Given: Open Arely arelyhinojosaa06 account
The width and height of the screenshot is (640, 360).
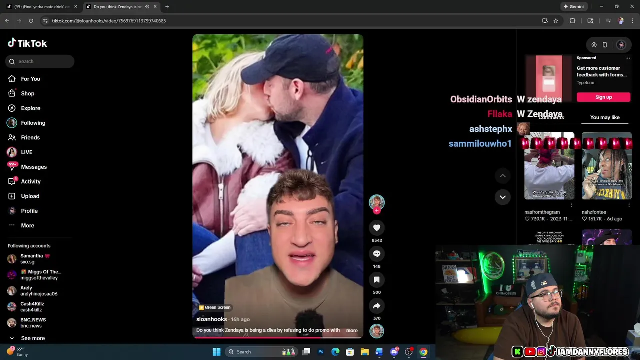Looking at the screenshot, I should [32, 291].
